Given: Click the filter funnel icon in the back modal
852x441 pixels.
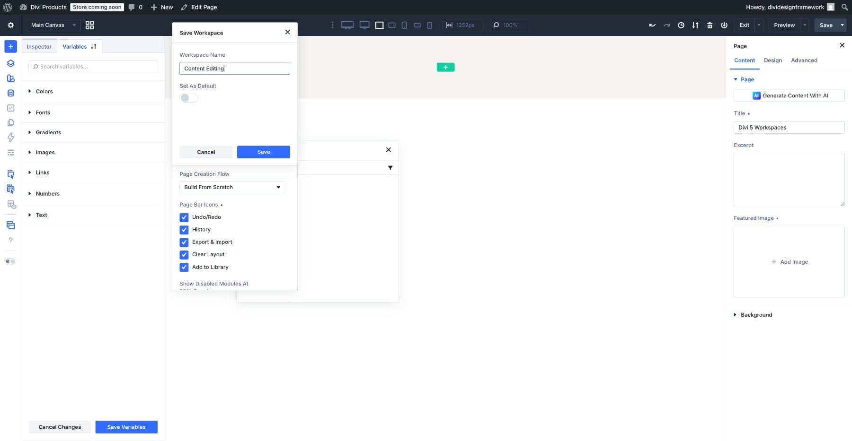Looking at the screenshot, I should (390, 168).
